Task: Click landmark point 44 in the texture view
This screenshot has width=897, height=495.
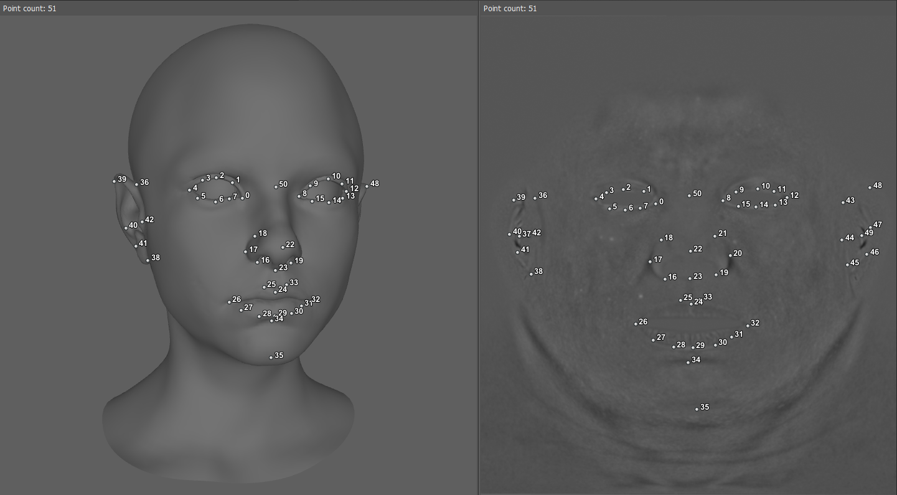Action: (841, 240)
